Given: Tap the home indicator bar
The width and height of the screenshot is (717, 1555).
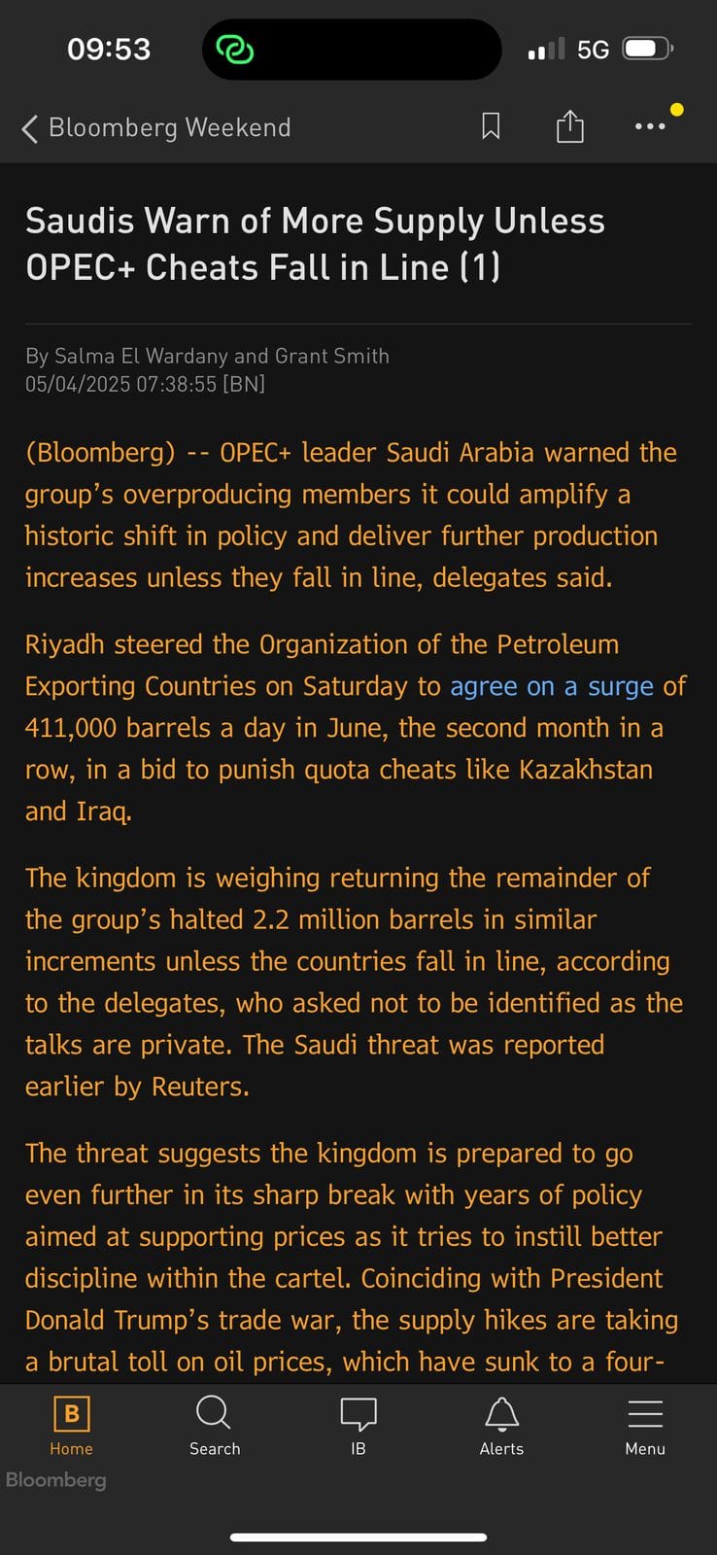Looking at the screenshot, I should click(x=358, y=1538).
